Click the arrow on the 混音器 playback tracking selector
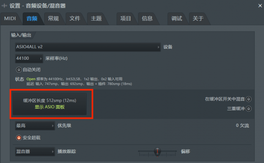264x163 pixels. coord(52,151)
